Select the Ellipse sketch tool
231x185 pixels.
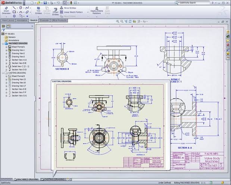27,12
